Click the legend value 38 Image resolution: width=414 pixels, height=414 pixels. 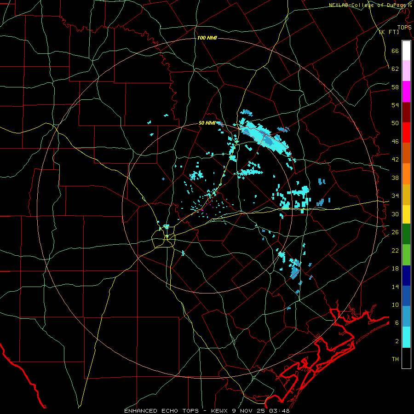[x=395, y=178]
